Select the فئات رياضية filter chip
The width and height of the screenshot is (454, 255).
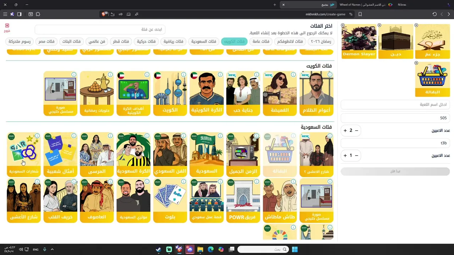point(173,41)
